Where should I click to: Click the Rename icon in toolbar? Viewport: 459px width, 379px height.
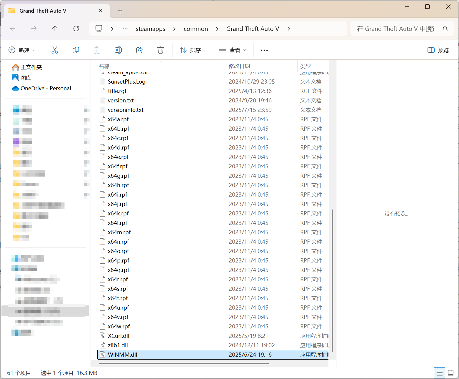pyautogui.click(x=118, y=50)
